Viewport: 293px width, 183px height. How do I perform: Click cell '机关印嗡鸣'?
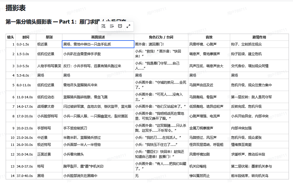[x=209, y=166]
